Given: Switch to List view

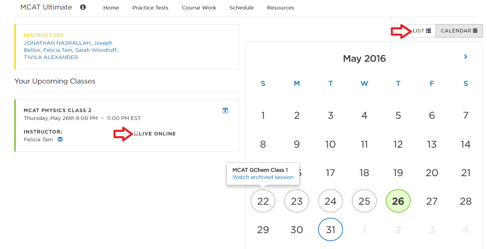Looking at the screenshot, I should pyautogui.click(x=422, y=31).
